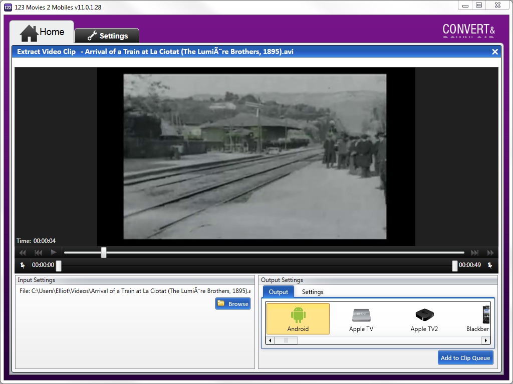Open the Settings tab in Output Settings
This screenshot has width=513, height=384.
(313, 292)
